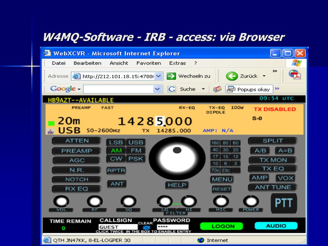This screenshot has height=246, width=328.
Task: Click the ANT TUNE button
Action: click(273, 187)
